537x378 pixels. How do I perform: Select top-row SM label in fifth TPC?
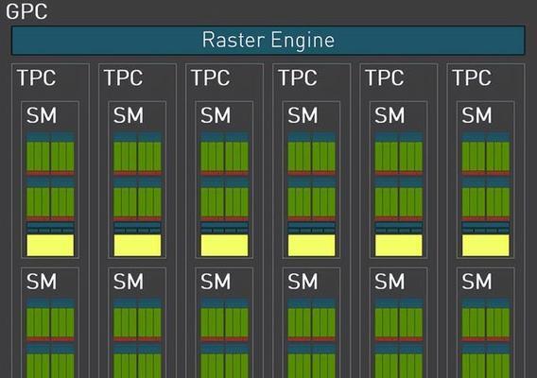(390, 115)
